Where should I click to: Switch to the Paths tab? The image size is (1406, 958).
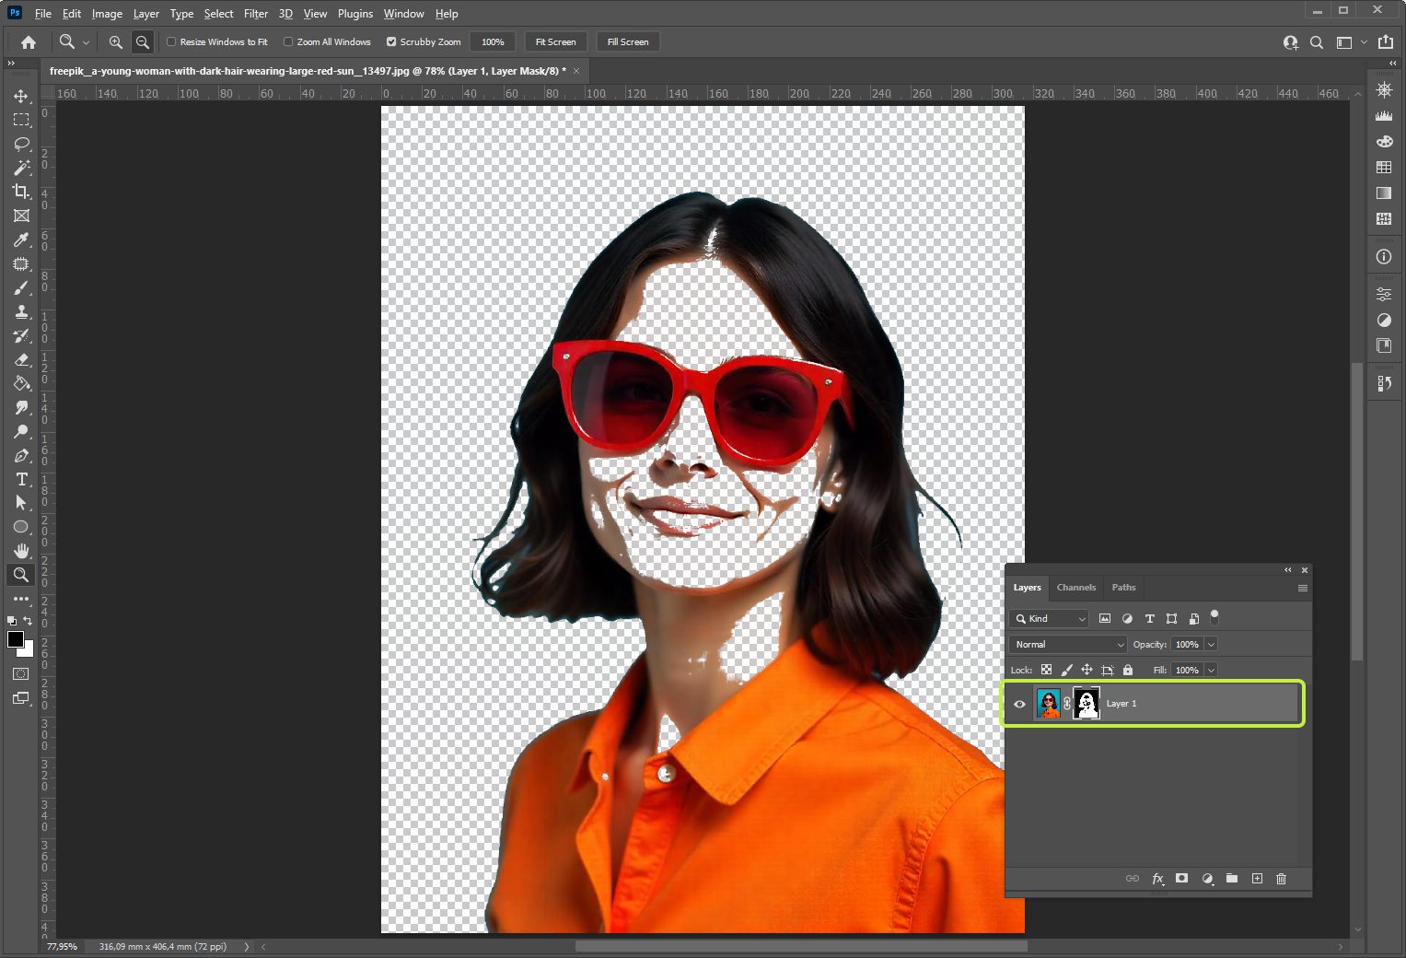[1123, 588]
